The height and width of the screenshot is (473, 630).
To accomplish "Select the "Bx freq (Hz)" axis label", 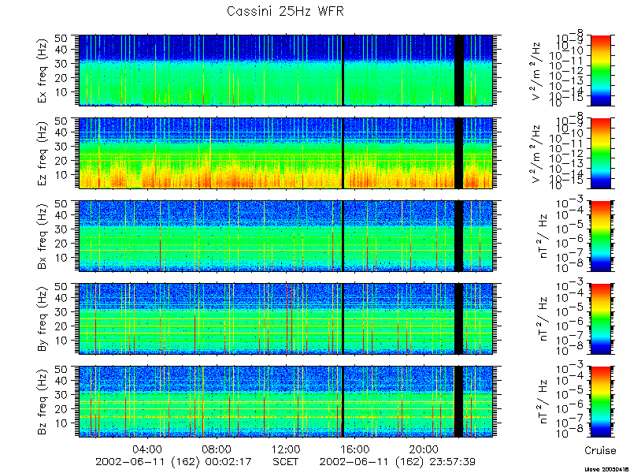I will 43,236.
